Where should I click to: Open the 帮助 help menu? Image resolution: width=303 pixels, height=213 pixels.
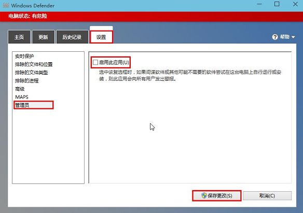point(284,37)
